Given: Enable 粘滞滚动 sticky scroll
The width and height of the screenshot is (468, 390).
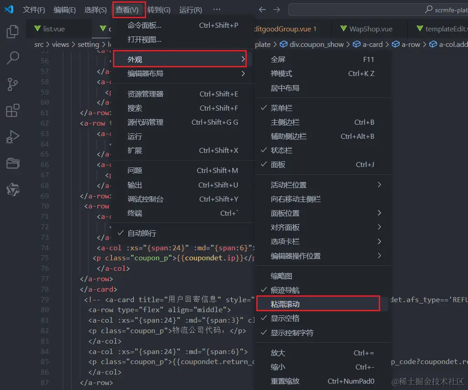Looking at the screenshot, I should click(322, 304).
